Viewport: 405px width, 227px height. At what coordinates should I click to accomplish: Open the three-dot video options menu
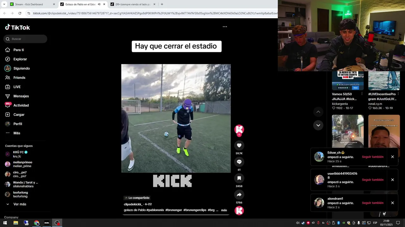225,27
